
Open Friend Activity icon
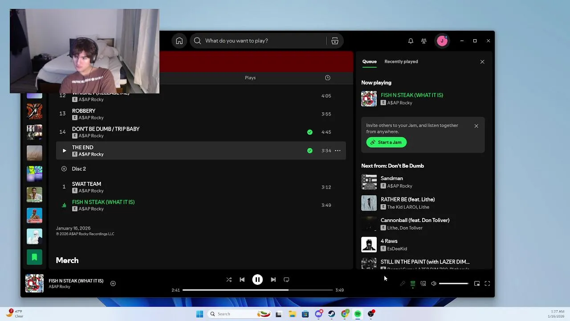424,41
